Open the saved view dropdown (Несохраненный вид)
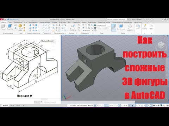 coord(102,28)
